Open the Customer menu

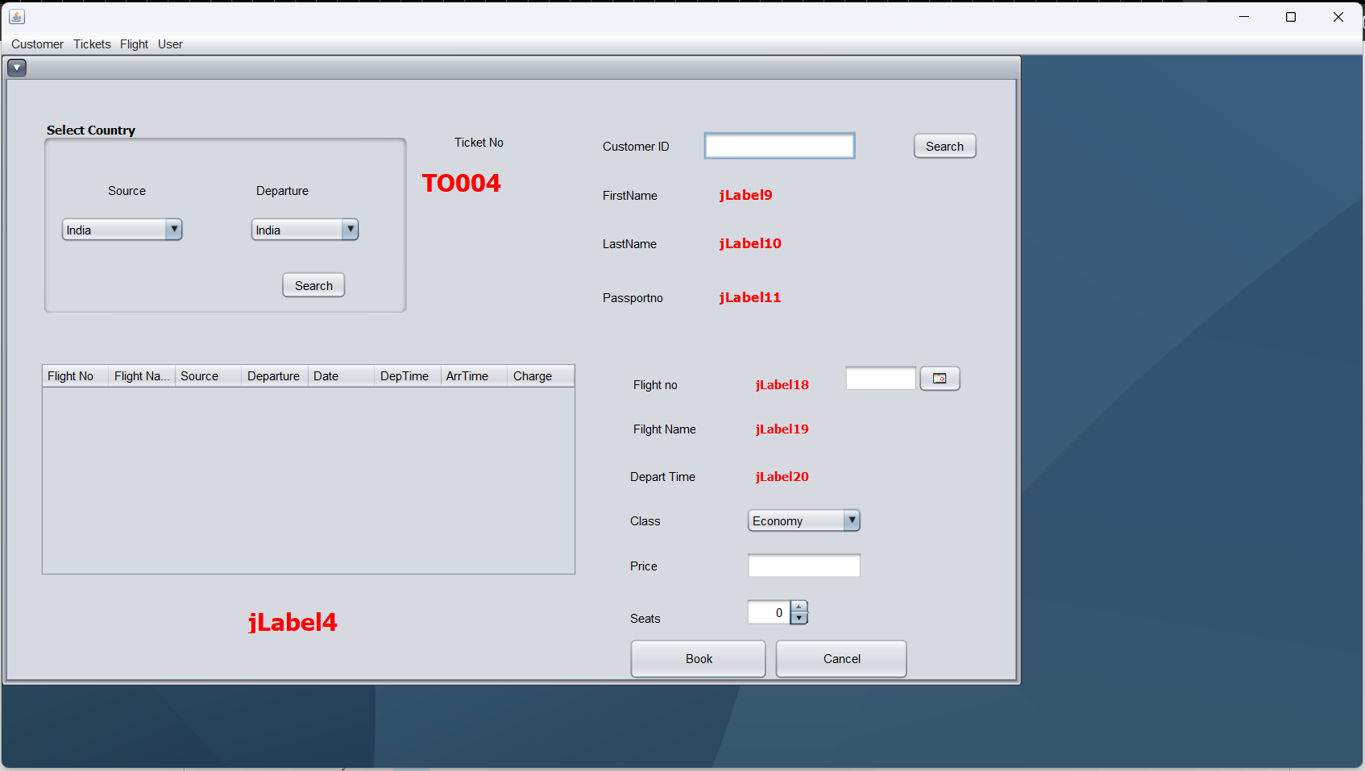click(36, 44)
